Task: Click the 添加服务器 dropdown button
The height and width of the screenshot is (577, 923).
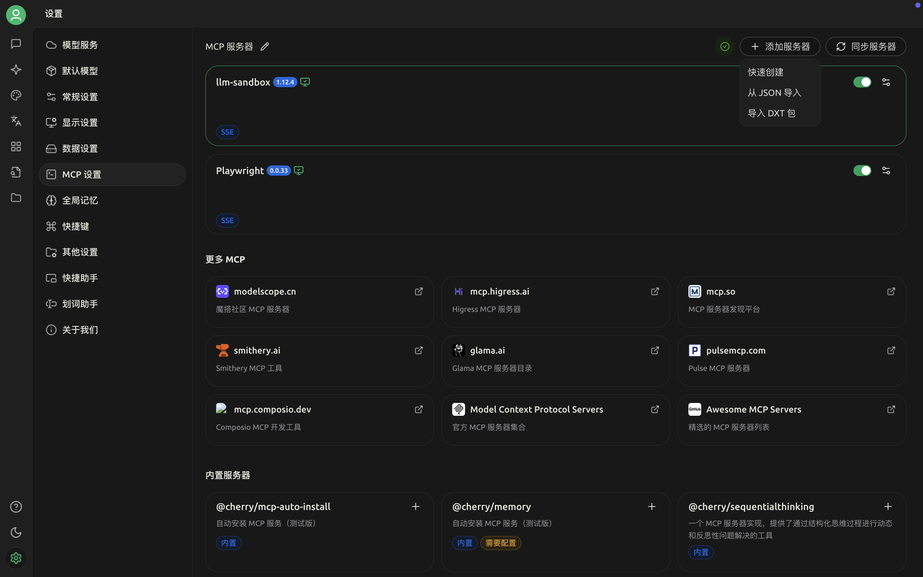Action: (x=780, y=46)
